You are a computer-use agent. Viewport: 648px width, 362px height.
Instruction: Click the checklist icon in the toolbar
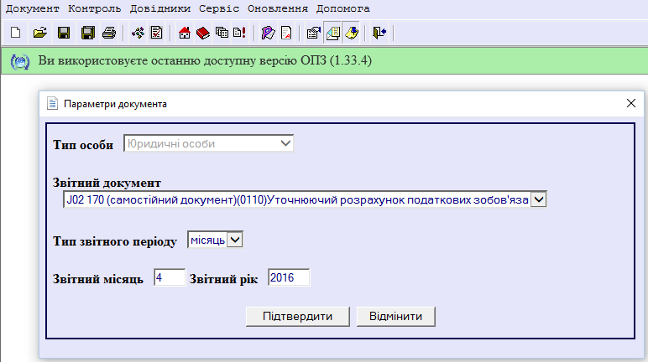pos(155,34)
